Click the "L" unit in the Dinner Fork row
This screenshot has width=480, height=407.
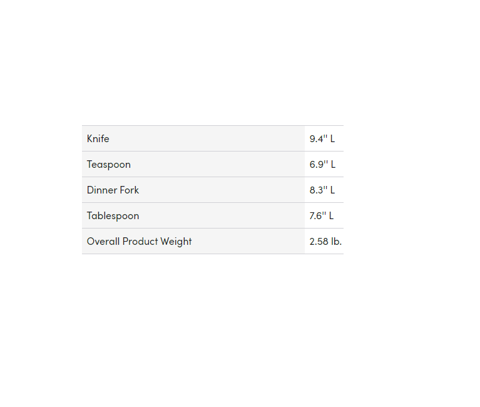pos(333,190)
